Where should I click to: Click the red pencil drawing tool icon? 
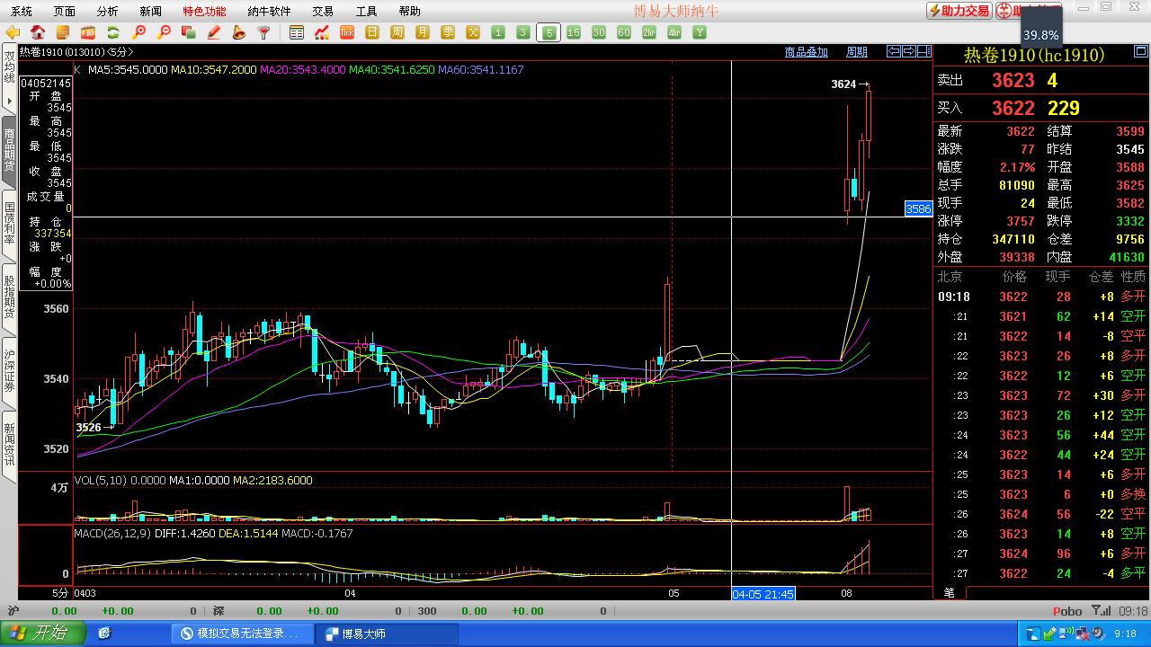[214, 32]
